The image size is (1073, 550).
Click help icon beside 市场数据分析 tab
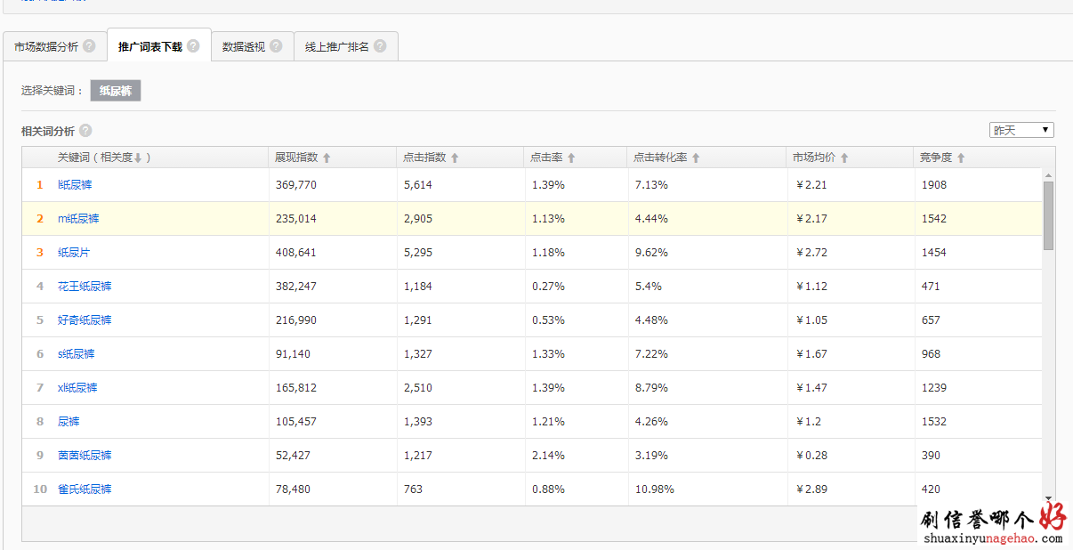89,46
